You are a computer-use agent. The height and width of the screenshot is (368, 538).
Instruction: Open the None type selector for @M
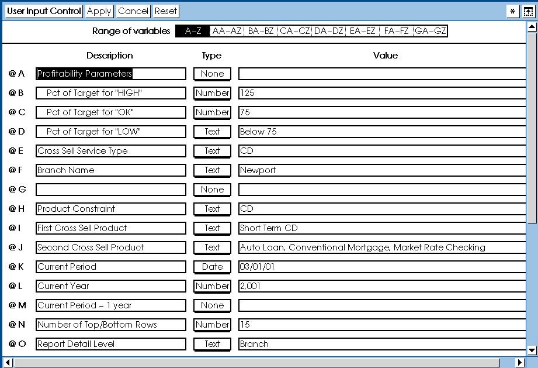(x=213, y=305)
